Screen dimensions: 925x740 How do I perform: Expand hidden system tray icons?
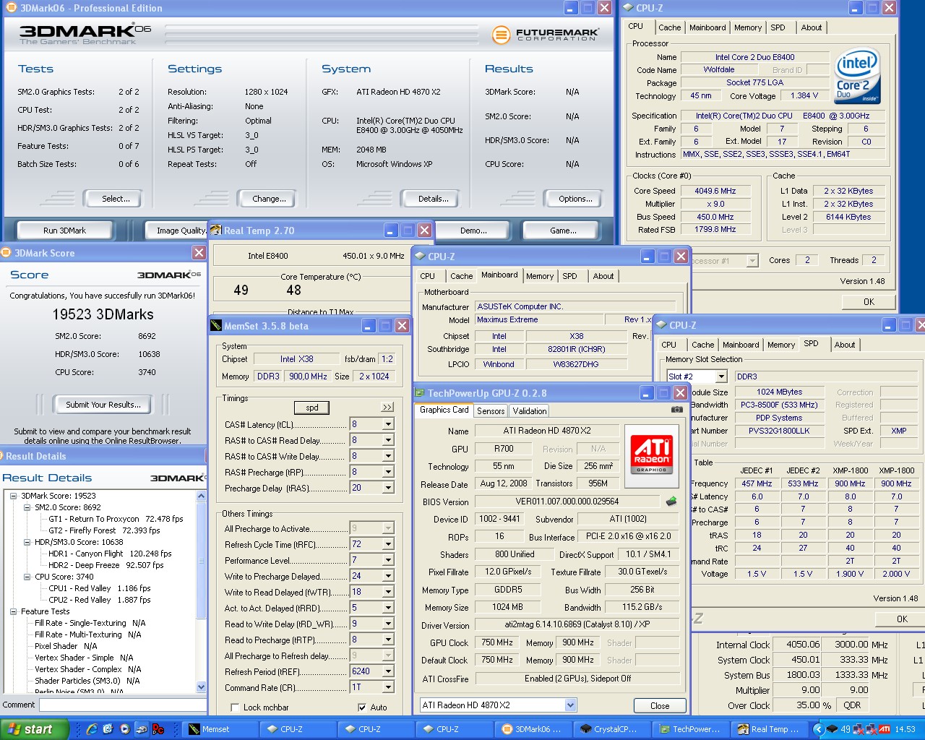[x=818, y=729]
